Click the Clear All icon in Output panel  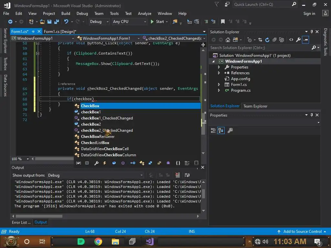tap(178, 175)
